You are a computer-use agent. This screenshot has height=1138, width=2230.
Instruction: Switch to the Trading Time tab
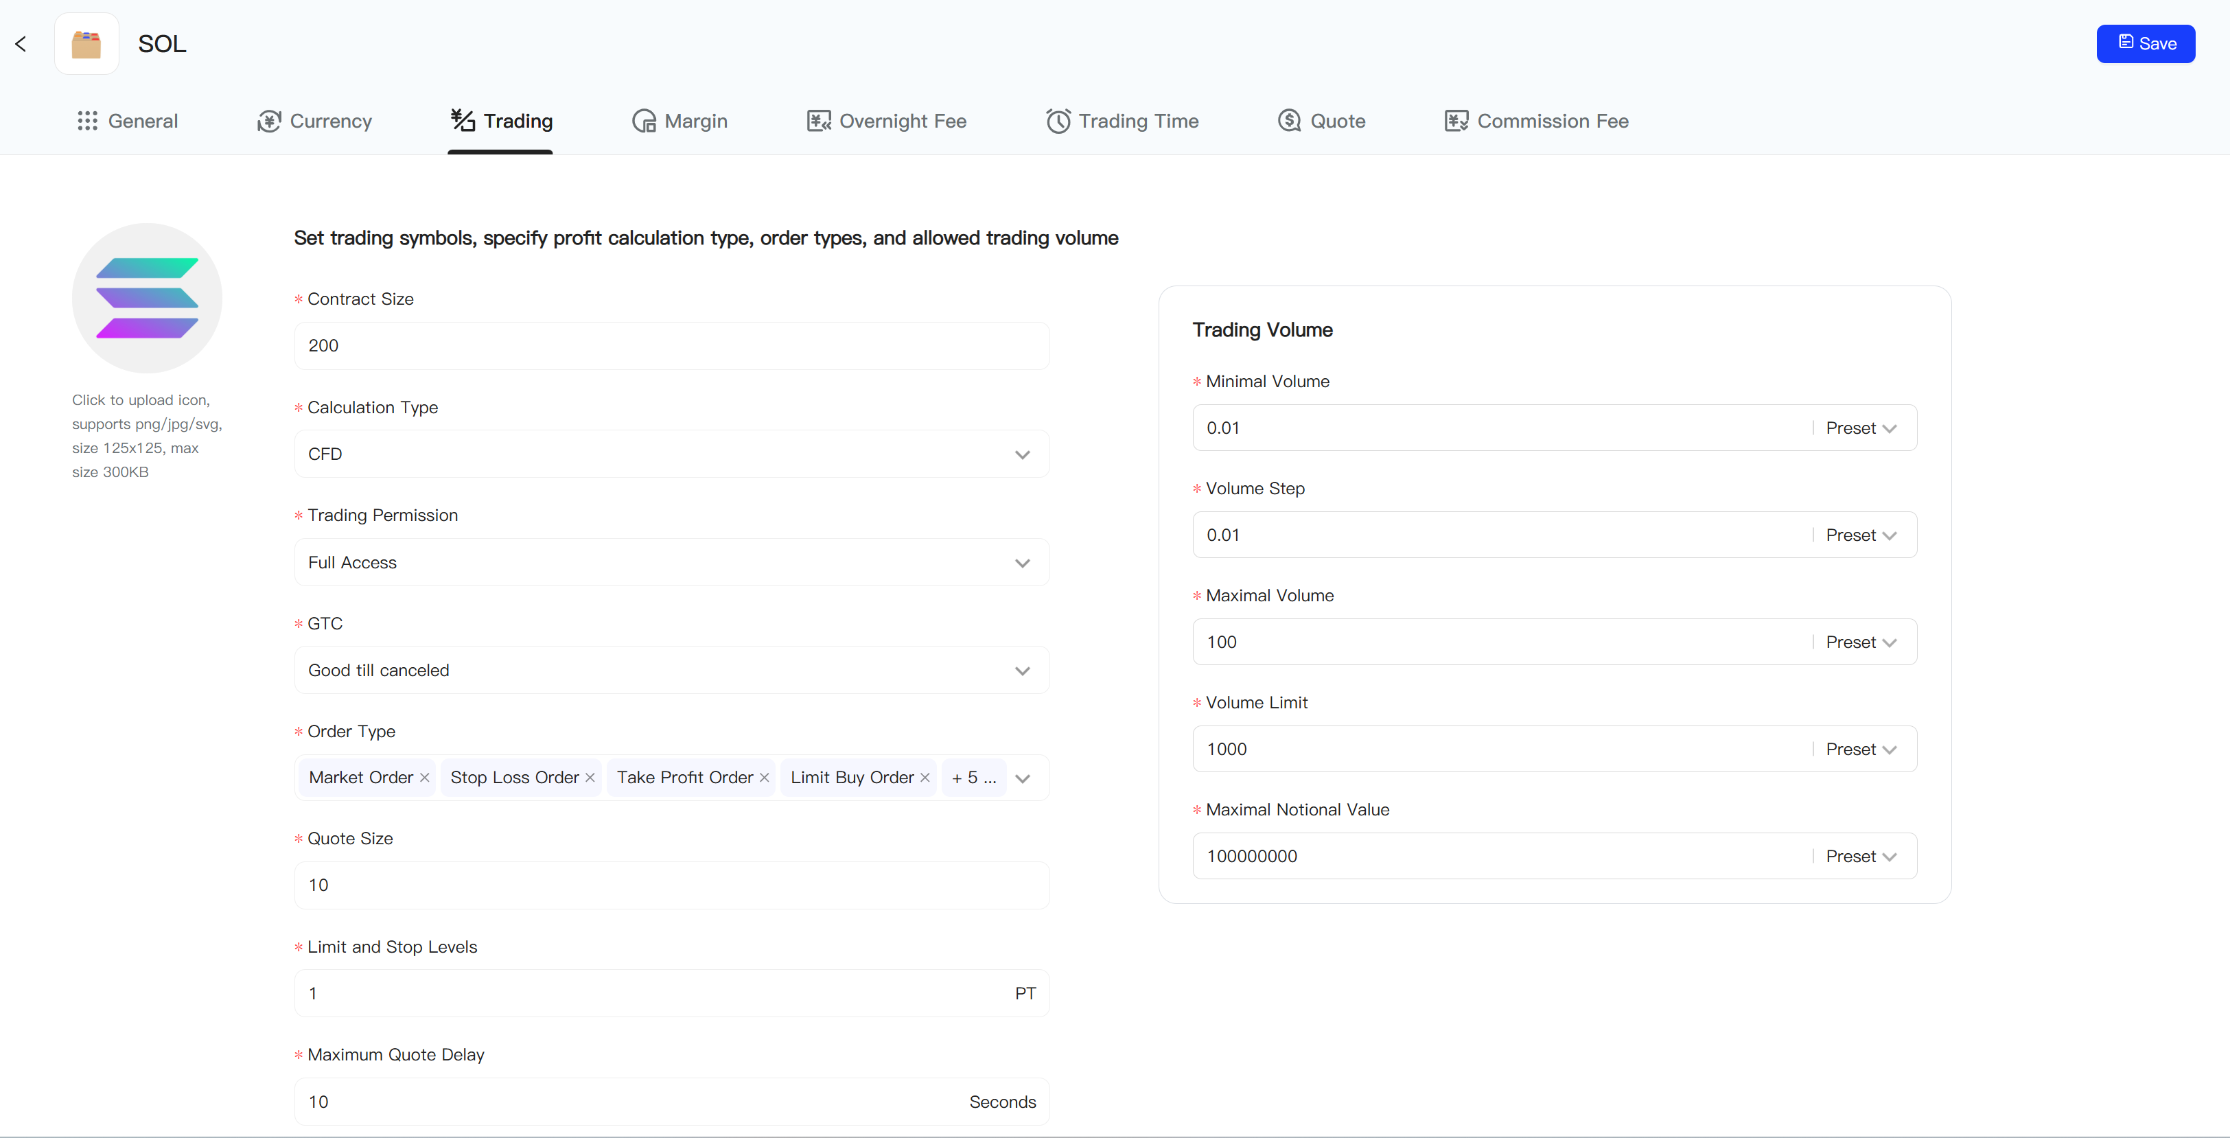point(1122,121)
